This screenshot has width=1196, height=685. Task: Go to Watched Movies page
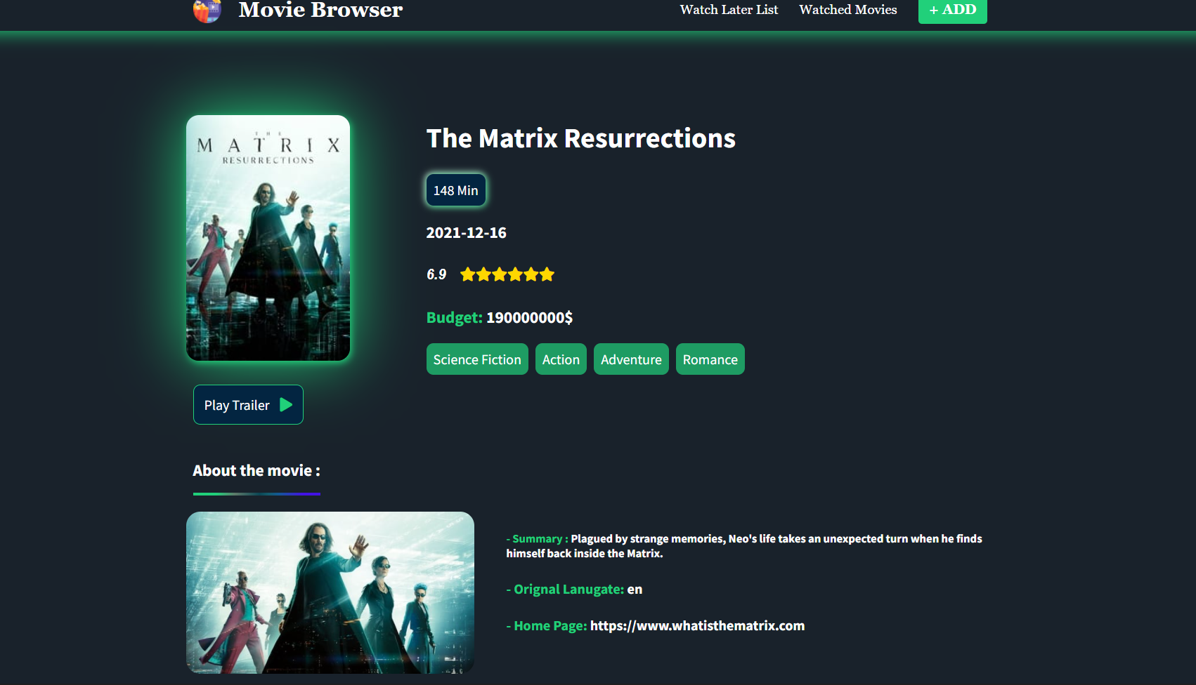[x=848, y=10]
